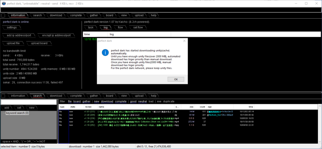Image resolution: width=322 pixels, height=149 pixels.
Task: Click the upload file button
Action: (x=13, y=43)
